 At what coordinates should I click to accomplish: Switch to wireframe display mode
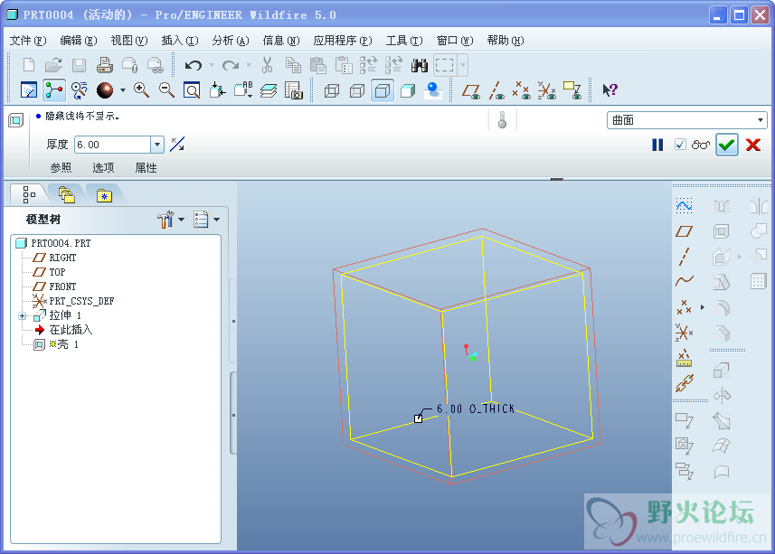pyautogui.click(x=332, y=90)
